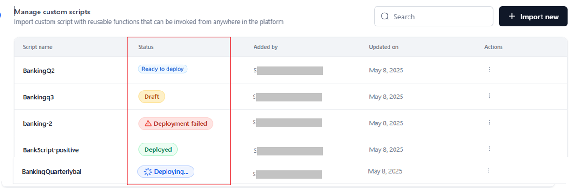Click the warning icon in Deployment failed badge
The height and width of the screenshot is (188, 569).
(x=148, y=123)
